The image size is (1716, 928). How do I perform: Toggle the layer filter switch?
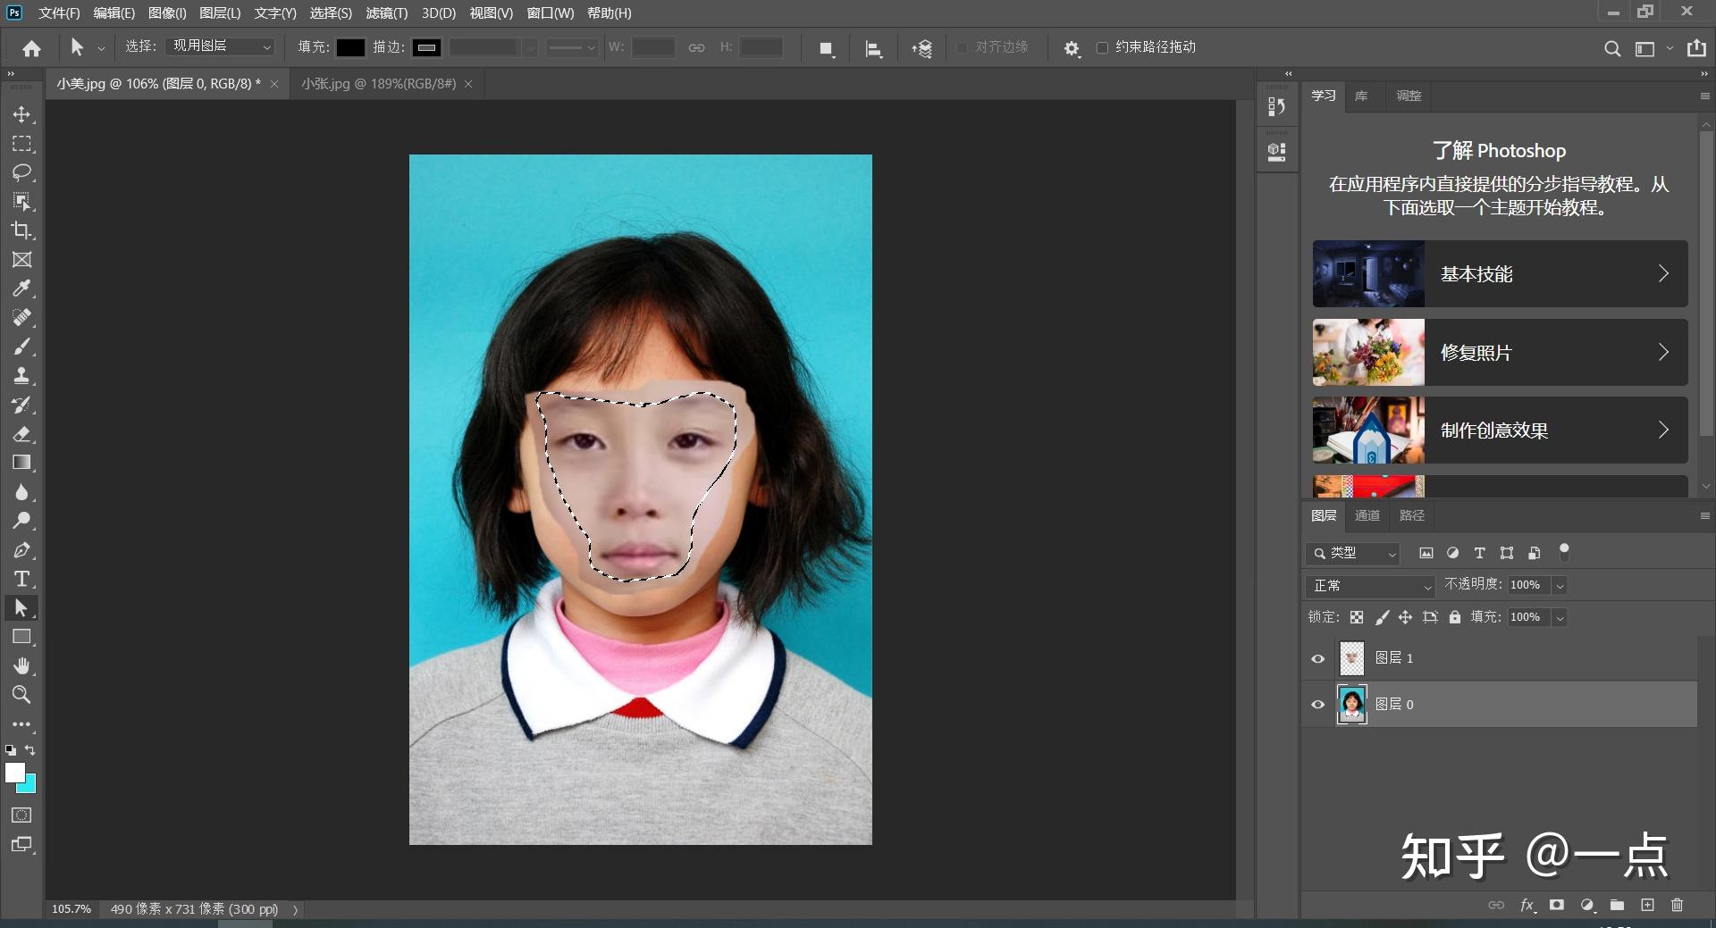click(x=1564, y=552)
